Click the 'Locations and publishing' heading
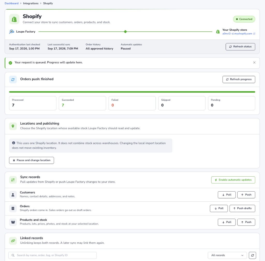Viewport: 265px width, 261px height. pyautogui.click(x=40, y=124)
